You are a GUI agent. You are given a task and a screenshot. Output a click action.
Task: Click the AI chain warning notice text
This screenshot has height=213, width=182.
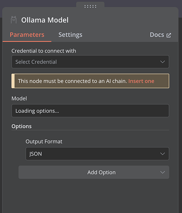(72, 81)
